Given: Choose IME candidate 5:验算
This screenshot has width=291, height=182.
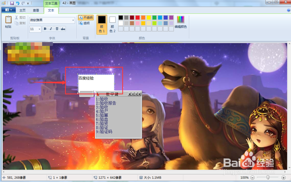Looking at the screenshot, I should click(102, 115).
